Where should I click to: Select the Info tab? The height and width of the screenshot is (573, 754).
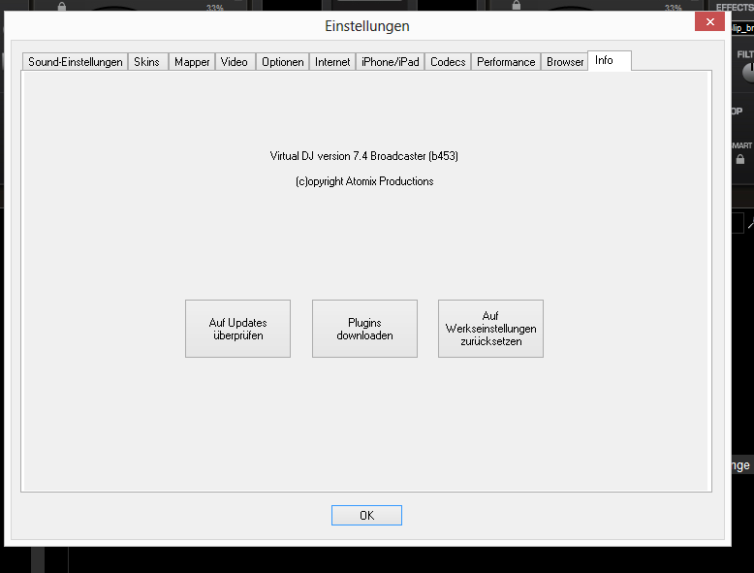610,61
